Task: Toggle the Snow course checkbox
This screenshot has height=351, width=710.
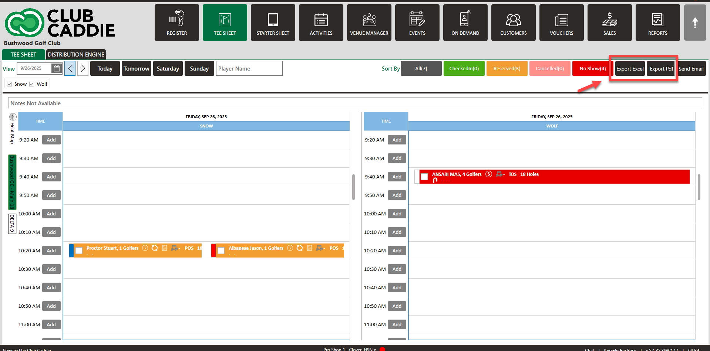Action: coord(10,84)
